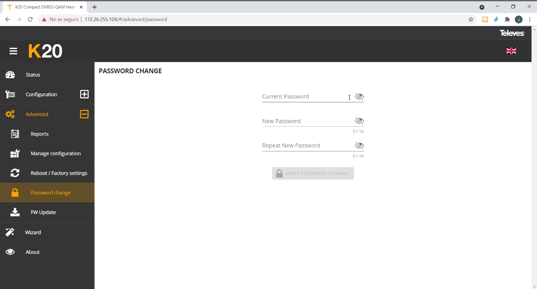The image size is (537, 289).
Task: Toggle visibility of New Password field
Action: point(359,121)
